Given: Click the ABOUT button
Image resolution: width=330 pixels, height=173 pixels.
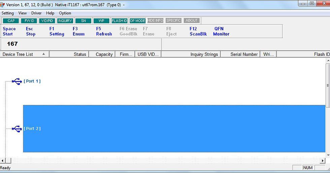Looking at the screenshot, I should pos(192,21).
